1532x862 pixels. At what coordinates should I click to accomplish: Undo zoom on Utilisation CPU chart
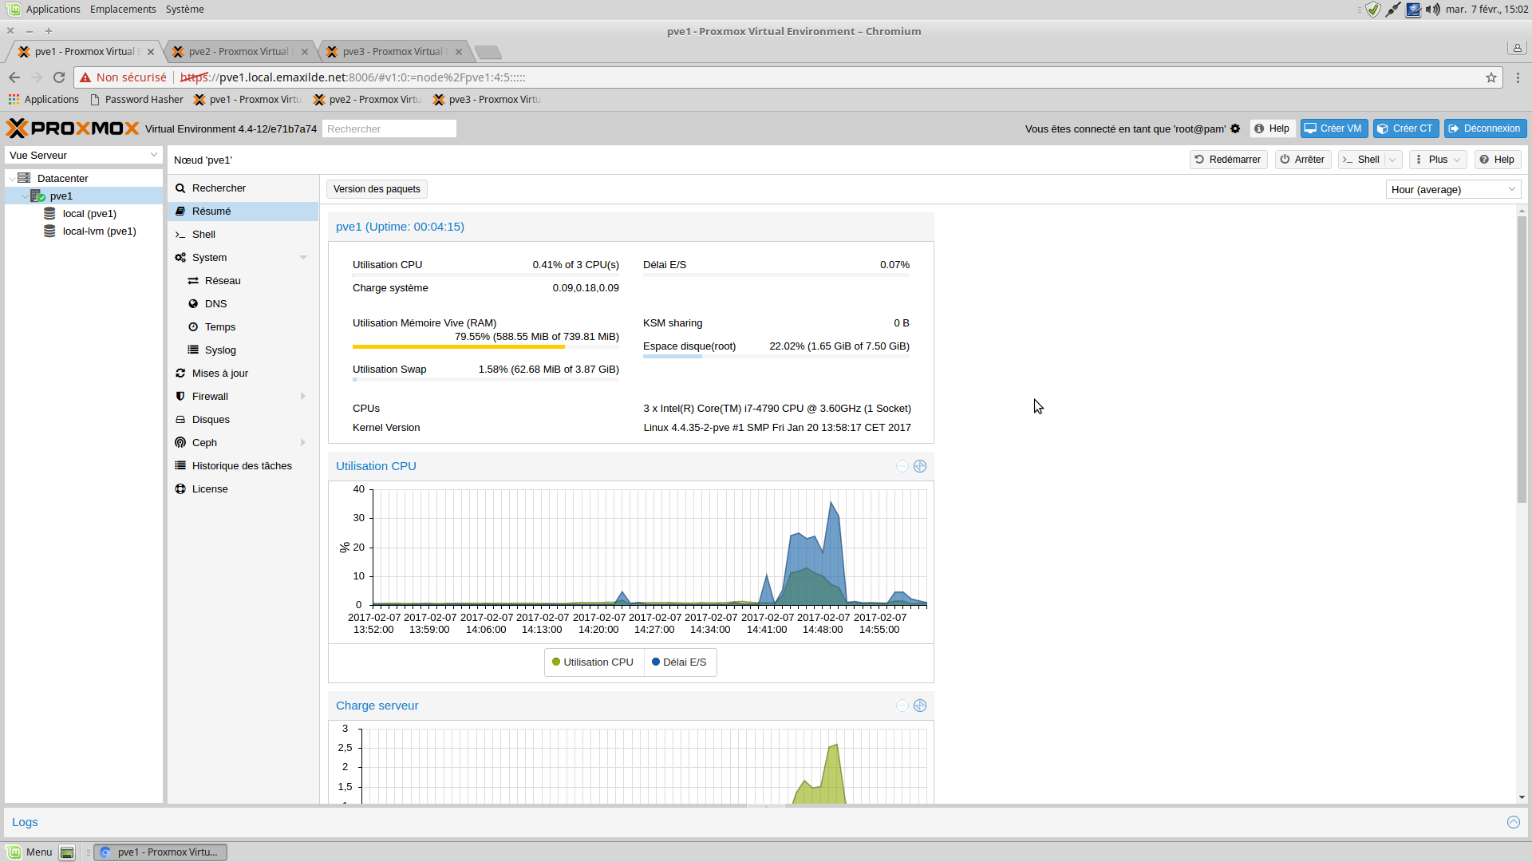(x=902, y=466)
